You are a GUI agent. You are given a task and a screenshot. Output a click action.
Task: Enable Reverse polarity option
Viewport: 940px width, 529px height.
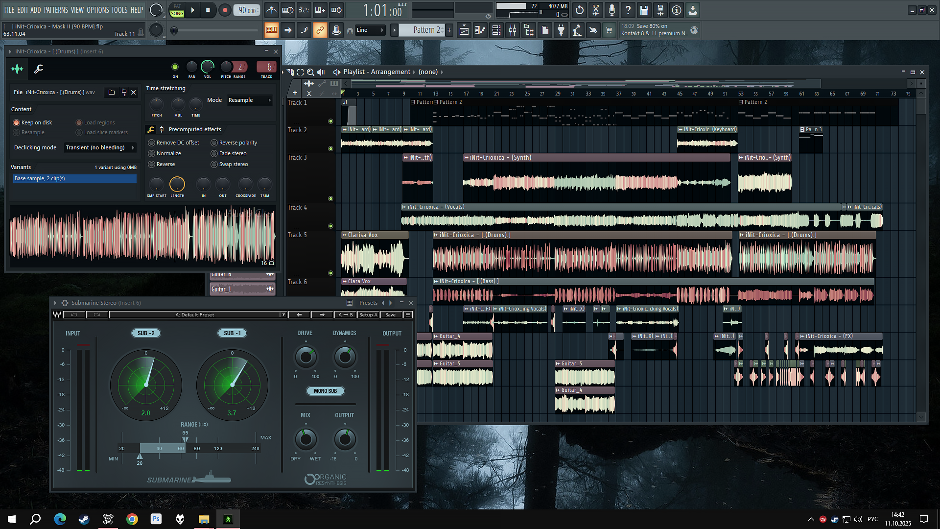[214, 143]
